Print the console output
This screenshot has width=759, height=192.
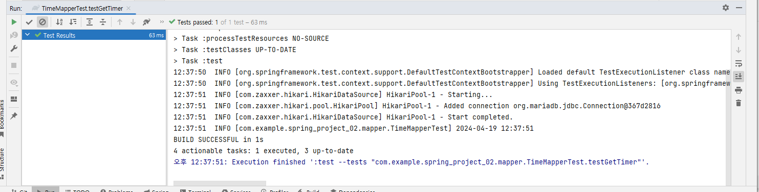point(738,90)
